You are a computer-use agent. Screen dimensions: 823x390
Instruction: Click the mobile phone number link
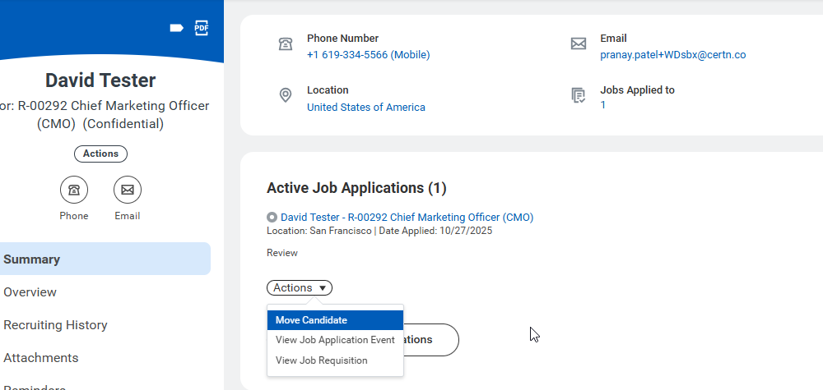pyautogui.click(x=369, y=55)
